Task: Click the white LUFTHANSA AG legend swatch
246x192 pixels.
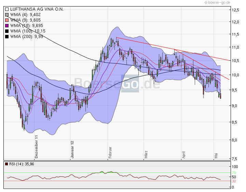Action: (x=7, y=9)
